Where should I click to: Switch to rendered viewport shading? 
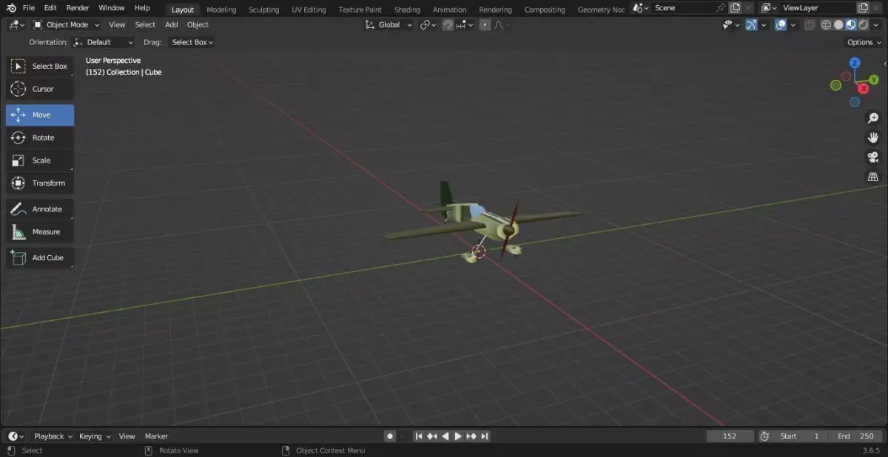point(862,24)
